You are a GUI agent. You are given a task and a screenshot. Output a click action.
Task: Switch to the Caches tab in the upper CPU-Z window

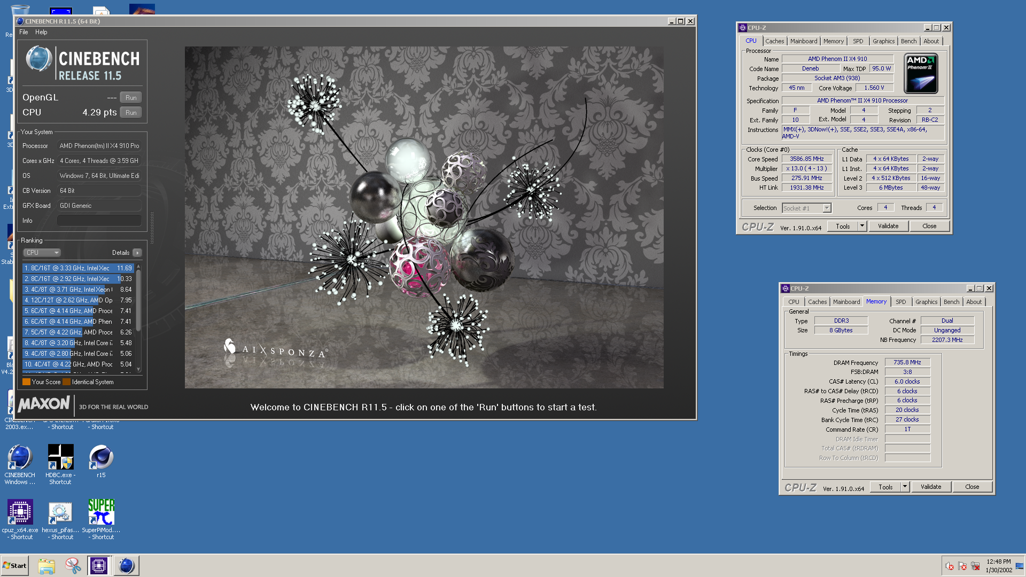(x=774, y=41)
